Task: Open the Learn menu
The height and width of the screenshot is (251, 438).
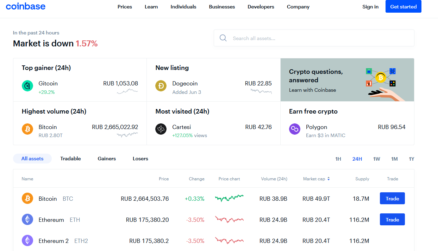Action: [x=151, y=7]
